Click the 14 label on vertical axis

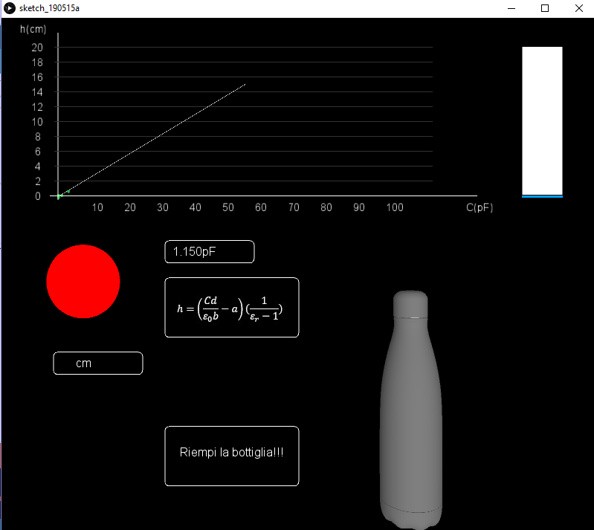coord(37,92)
